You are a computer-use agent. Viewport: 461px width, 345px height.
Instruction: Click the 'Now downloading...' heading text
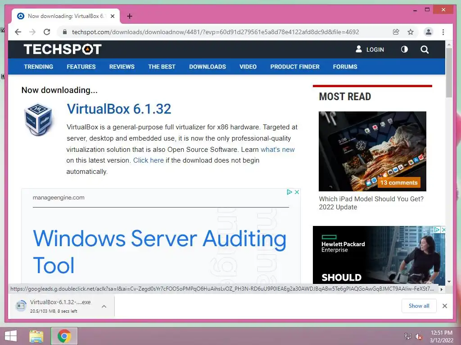pyautogui.click(x=59, y=90)
